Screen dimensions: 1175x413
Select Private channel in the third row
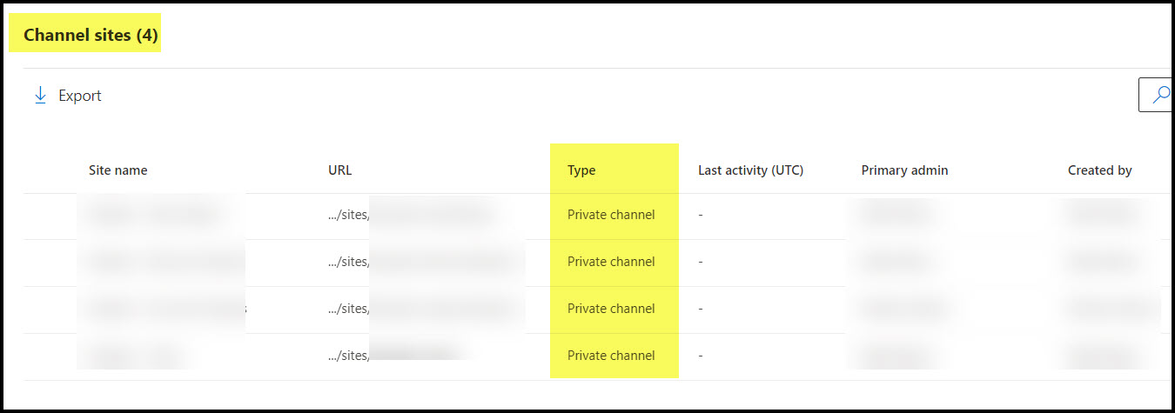pos(611,309)
